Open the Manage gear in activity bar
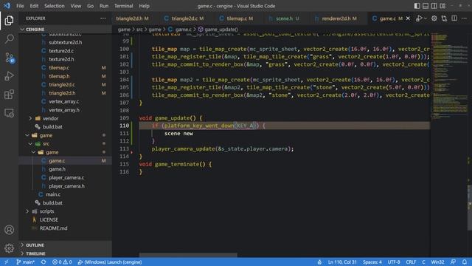This screenshot has width=472, height=266. [x=9, y=248]
